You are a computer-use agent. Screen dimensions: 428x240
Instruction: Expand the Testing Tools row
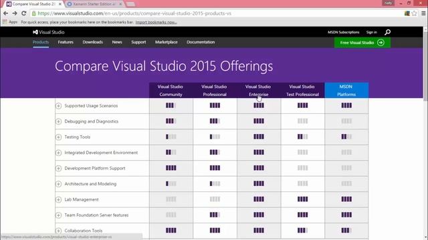click(x=58, y=137)
